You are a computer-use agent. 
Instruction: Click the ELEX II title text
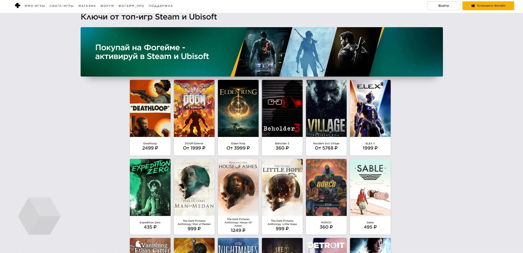pos(370,144)
